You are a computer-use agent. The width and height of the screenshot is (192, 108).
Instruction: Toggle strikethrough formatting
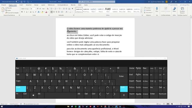(x=31, y=12)
